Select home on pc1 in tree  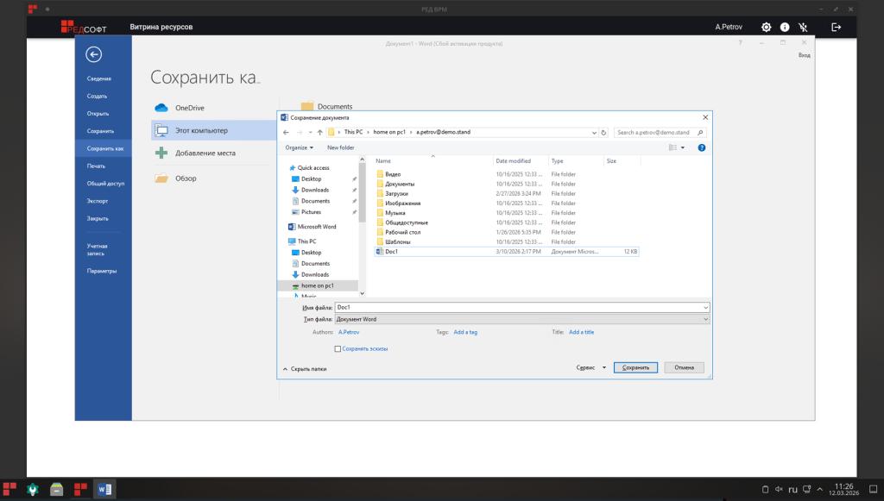tap(318, 286)
